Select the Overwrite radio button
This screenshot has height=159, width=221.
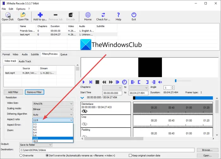pyautogui.click(x=21, y=156)
